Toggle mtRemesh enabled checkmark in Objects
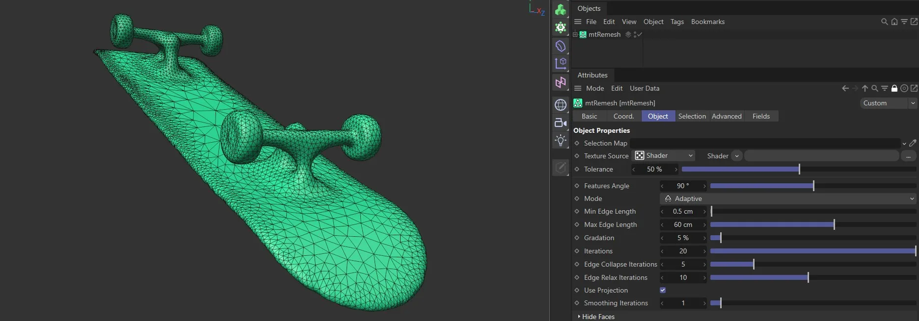Screen dimensions: 919x321 coord(640,35)
